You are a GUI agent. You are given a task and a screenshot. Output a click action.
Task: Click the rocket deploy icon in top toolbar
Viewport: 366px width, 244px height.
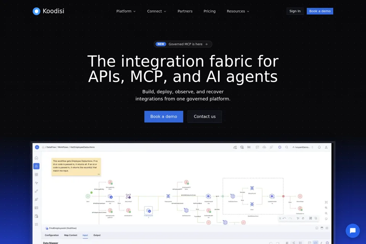click(271, 147)
